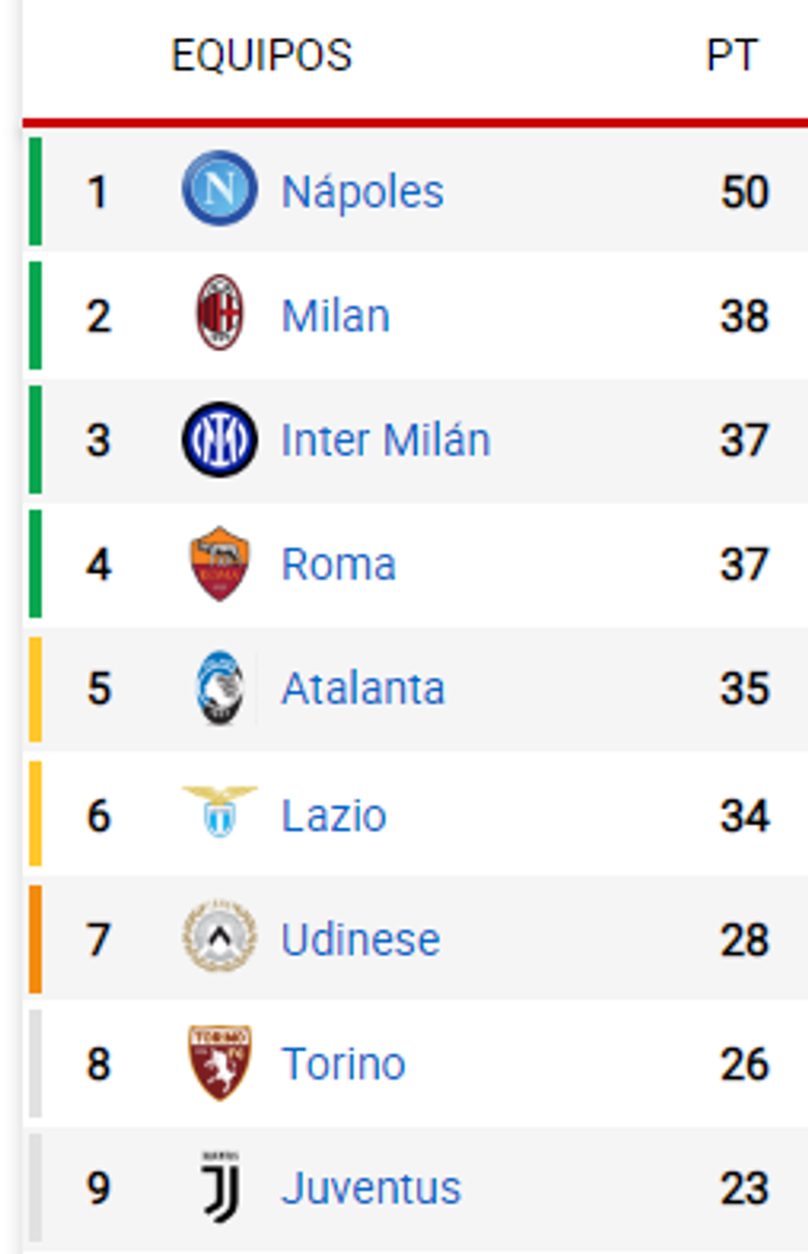Viewport: 808px width, 1254px height.
Task: Click the green qualification bar beside Milan
Action: (x=35, y=315)
